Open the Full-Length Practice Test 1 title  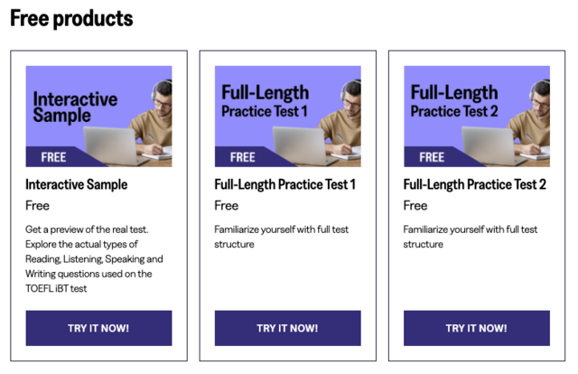pyautogui.click(x=285, y=185)
